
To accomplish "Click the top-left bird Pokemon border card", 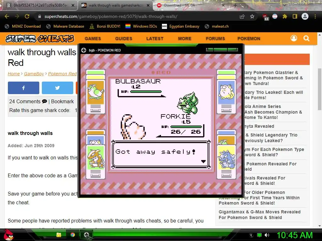I will (x=96, y=92).
